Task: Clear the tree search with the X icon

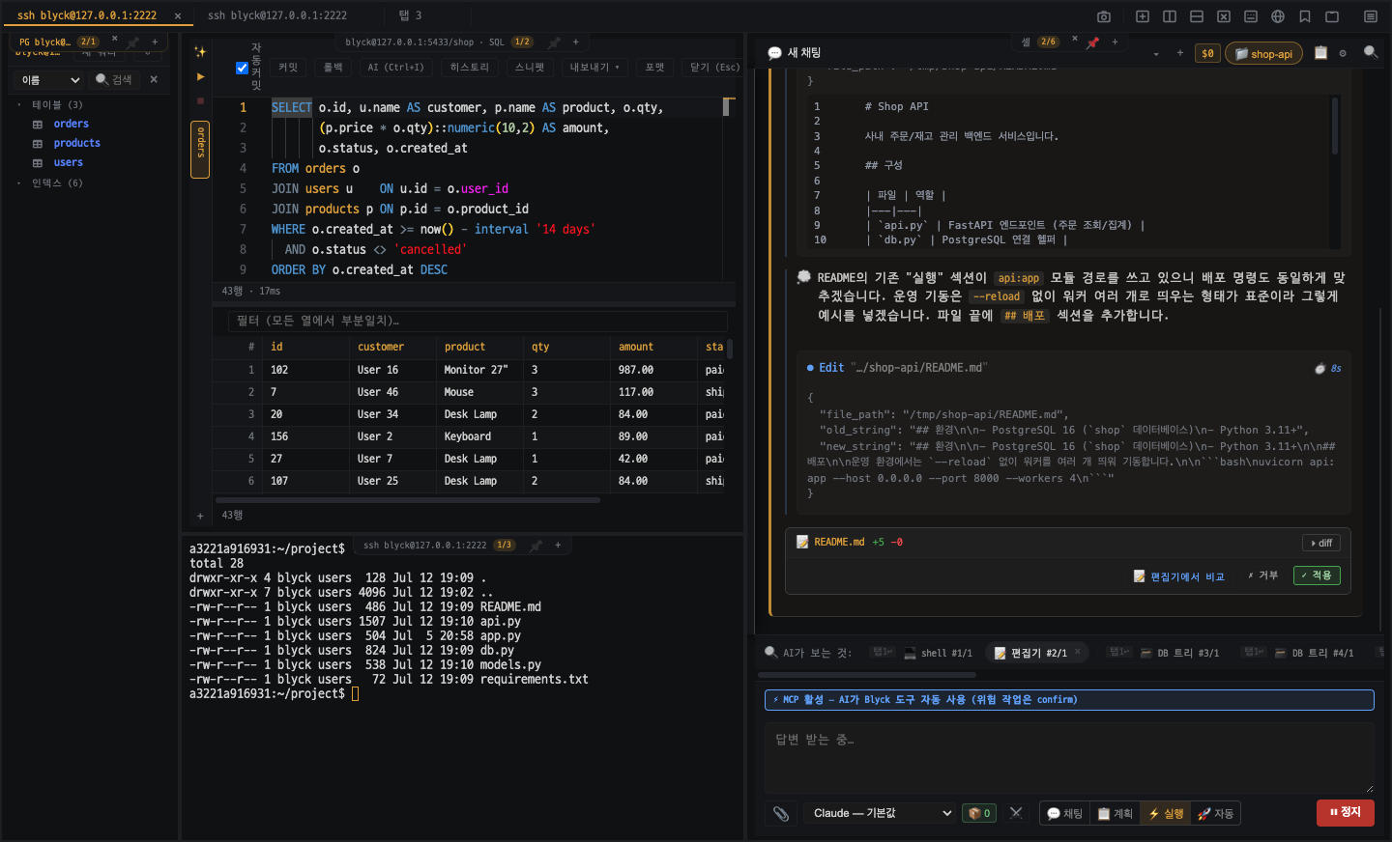Action: (154, 79)
